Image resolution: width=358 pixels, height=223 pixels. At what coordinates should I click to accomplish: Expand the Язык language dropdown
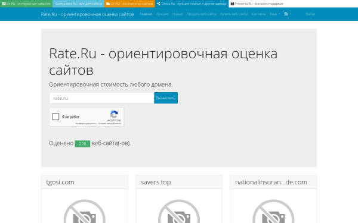coord(274,14)
